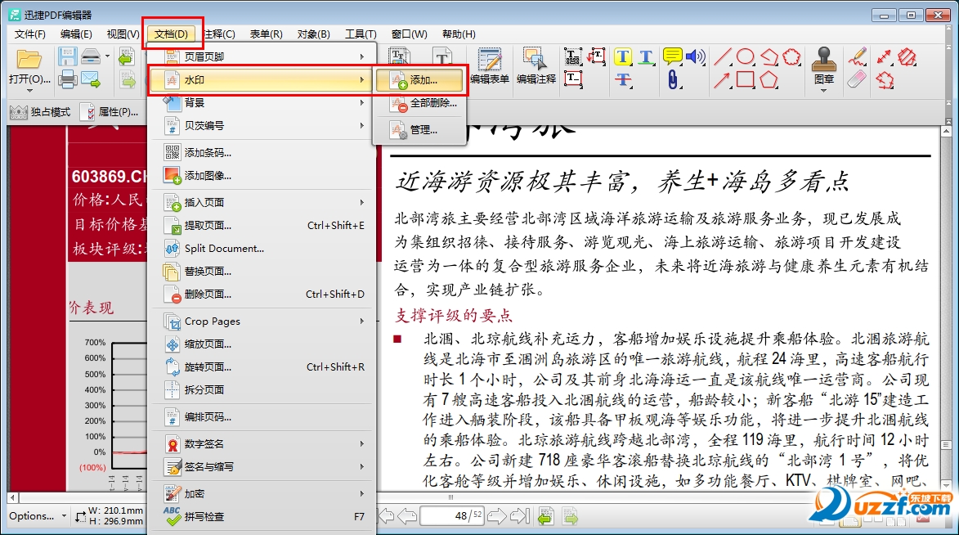The image size is (959, 535).
Task: Select the yellow Sticky Note tool
Action: (672, 57)
